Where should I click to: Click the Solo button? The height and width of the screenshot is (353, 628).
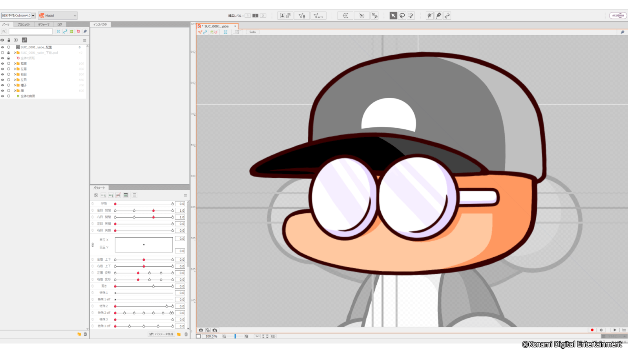coord(252,32)
